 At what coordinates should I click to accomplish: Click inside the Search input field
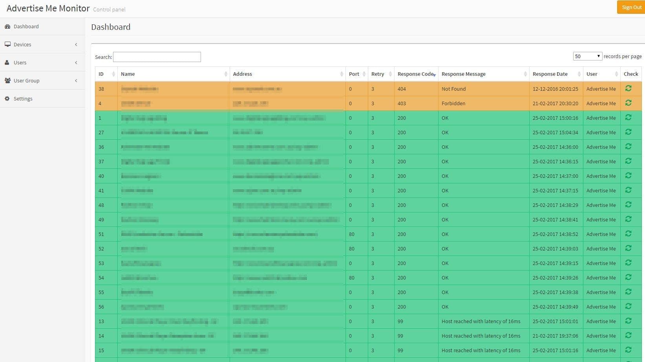(x=157, y=57)
